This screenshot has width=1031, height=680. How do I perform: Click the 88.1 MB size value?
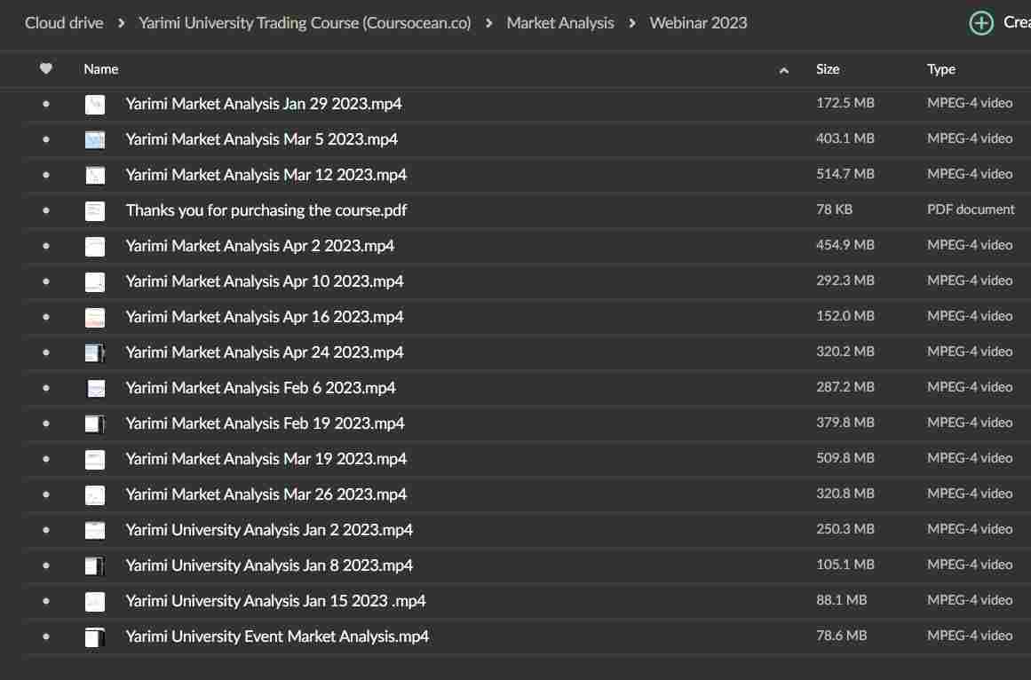click(841, 600)
